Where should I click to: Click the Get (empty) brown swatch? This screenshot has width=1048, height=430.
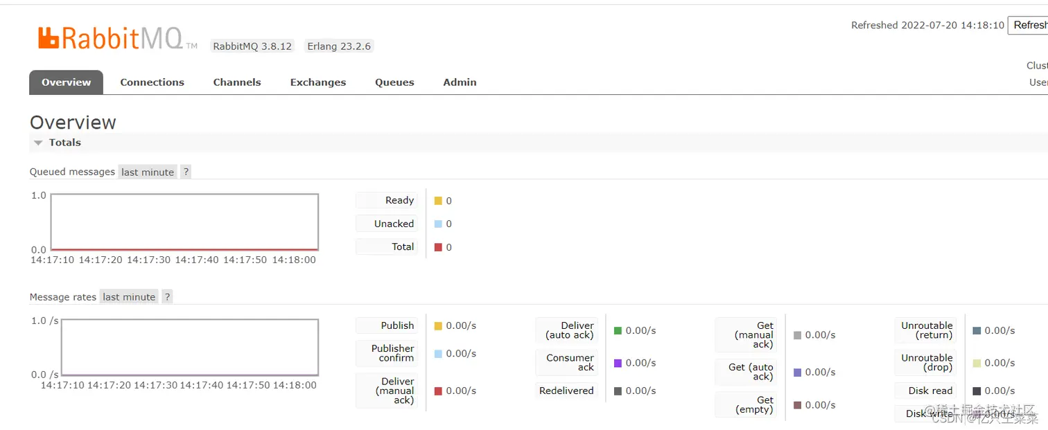(x=797, y=405)
